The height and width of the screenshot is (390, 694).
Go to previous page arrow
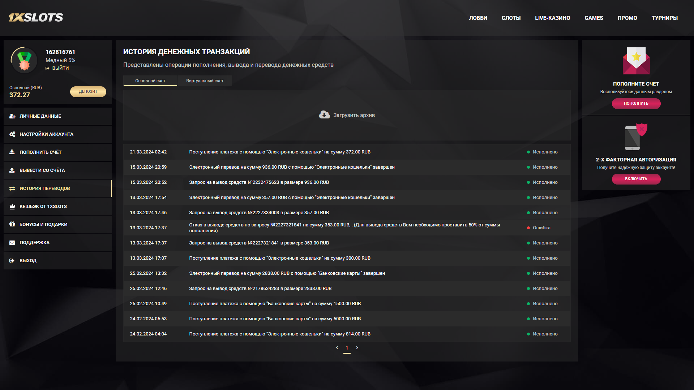(337, 348)
